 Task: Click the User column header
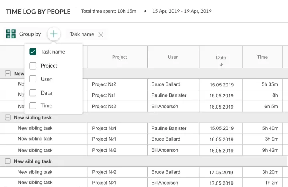(x=173, y=57)
